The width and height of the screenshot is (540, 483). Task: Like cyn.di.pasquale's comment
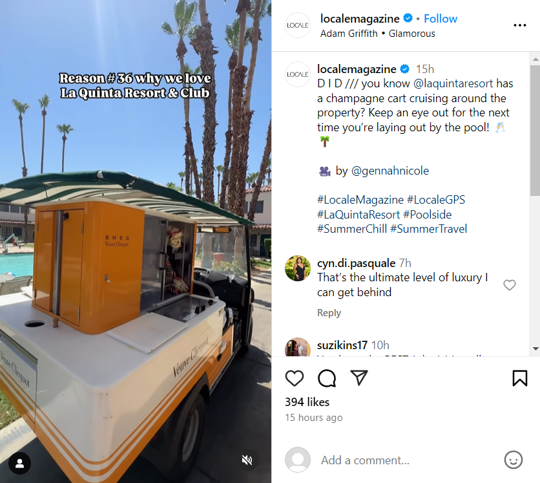tap(510, 285)
